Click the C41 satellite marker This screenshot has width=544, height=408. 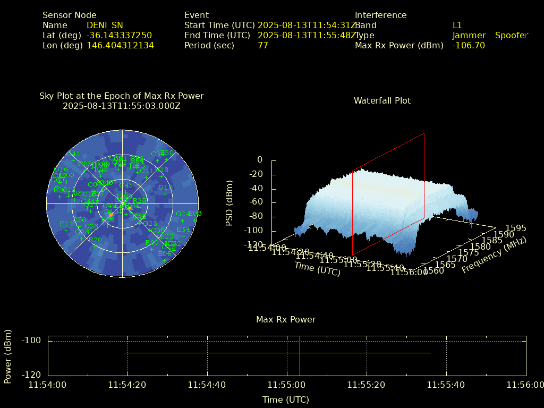73,161
